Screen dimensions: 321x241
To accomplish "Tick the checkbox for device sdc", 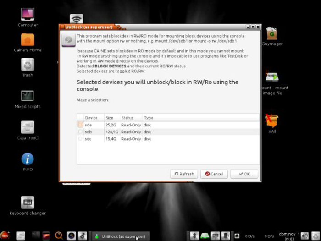I will pyautogui.click(x=80, y=139).
